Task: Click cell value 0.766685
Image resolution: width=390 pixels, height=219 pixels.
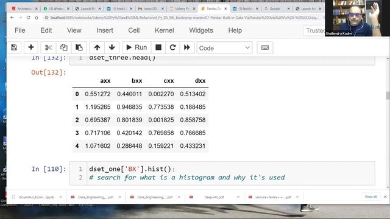Action: click(x=193, y=133)
